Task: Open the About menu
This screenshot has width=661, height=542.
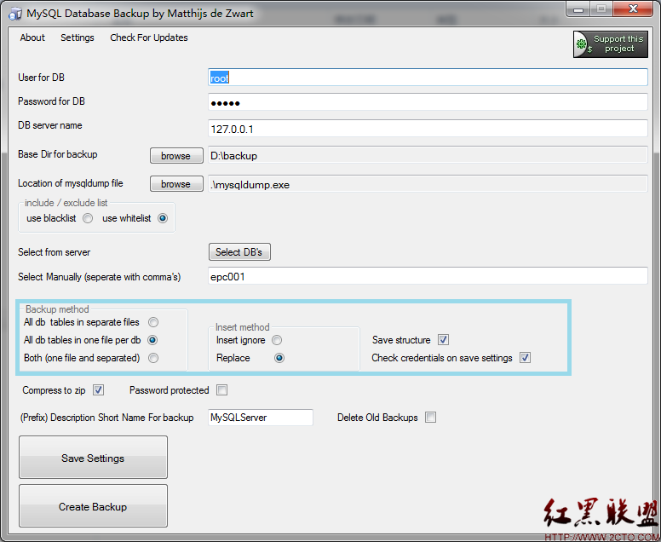Action: (x=32, y=37)
